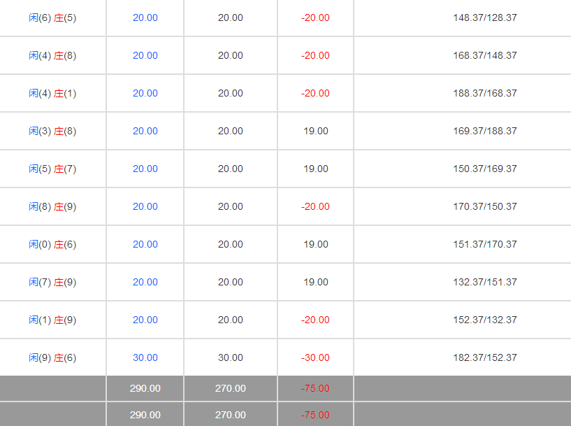Click the blue 20.00 link in 闲(7) 庄(9) row
The image size is (571, 426).
[145, 282]
